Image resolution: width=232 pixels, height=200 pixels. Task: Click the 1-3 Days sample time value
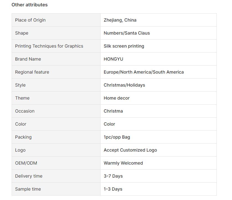pyautogui.click(x=113, y=189)
